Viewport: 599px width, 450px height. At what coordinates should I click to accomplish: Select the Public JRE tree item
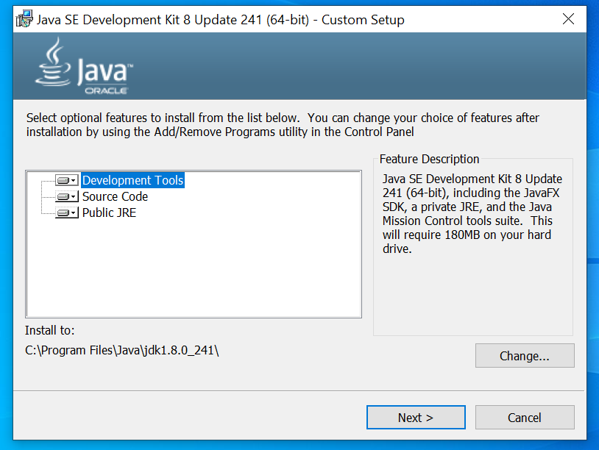click(109, 213)
